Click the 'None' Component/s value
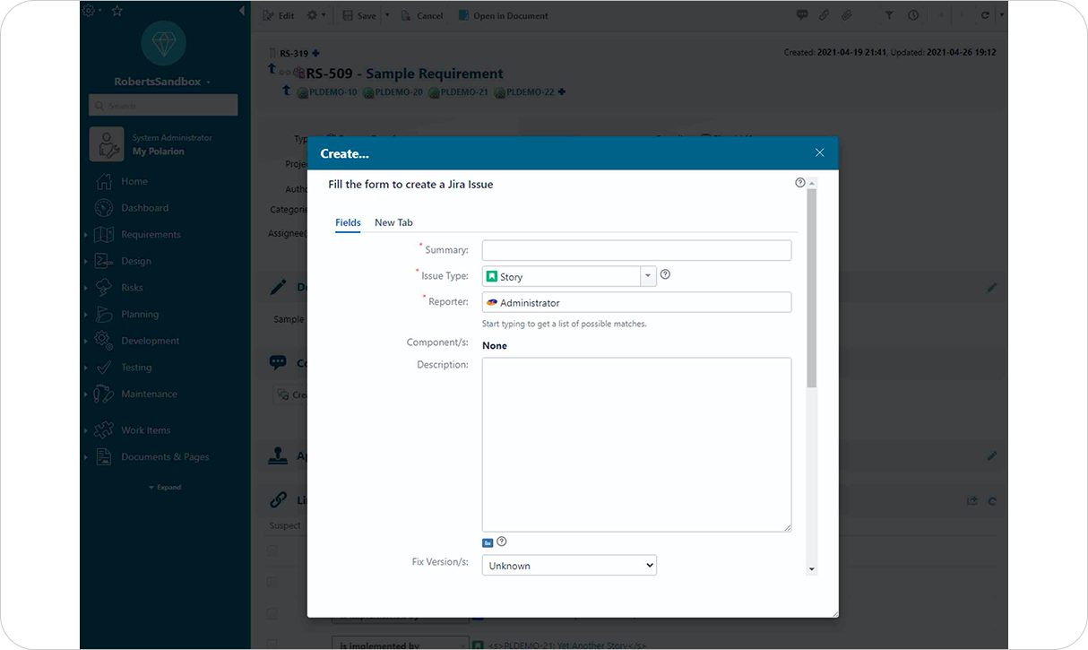 click(x=495, y=345)
